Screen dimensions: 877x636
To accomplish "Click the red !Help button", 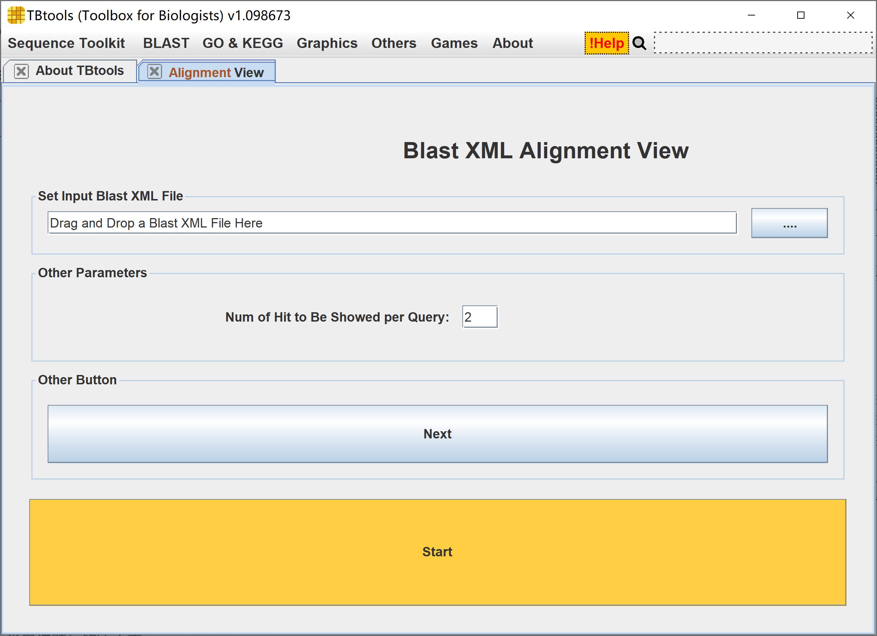I will pos(606,43).
